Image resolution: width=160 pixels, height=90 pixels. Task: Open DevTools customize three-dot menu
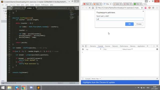click(154, 46)
